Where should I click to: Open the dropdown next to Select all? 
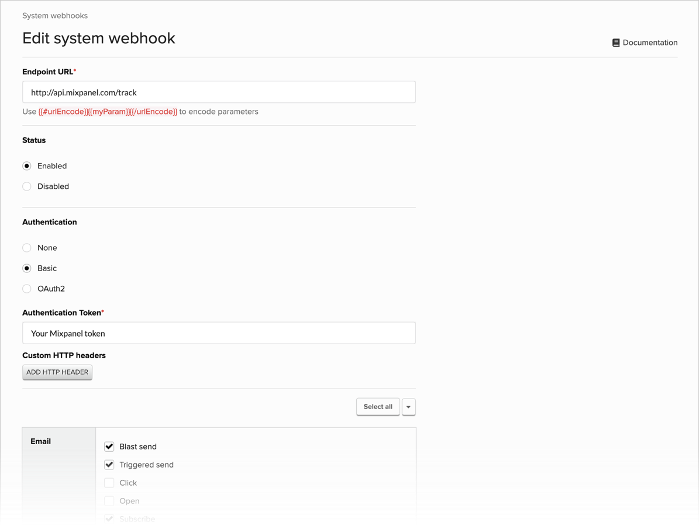coord(408,406)
